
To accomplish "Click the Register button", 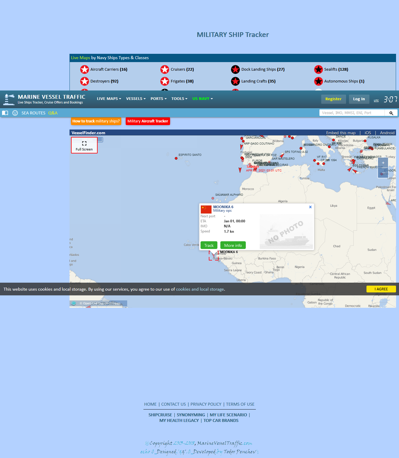I will pos(333,99).
